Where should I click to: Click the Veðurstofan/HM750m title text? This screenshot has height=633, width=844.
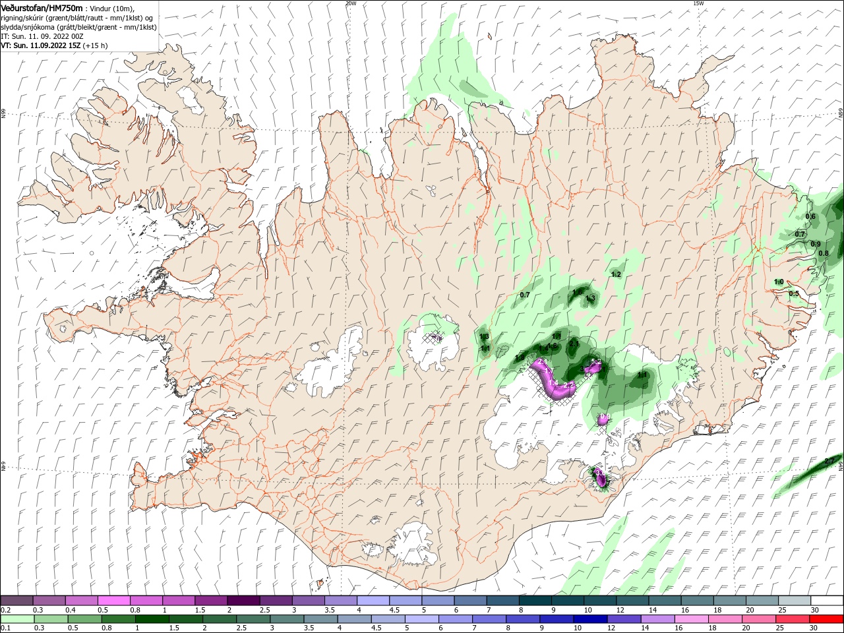tap(42, 8)
